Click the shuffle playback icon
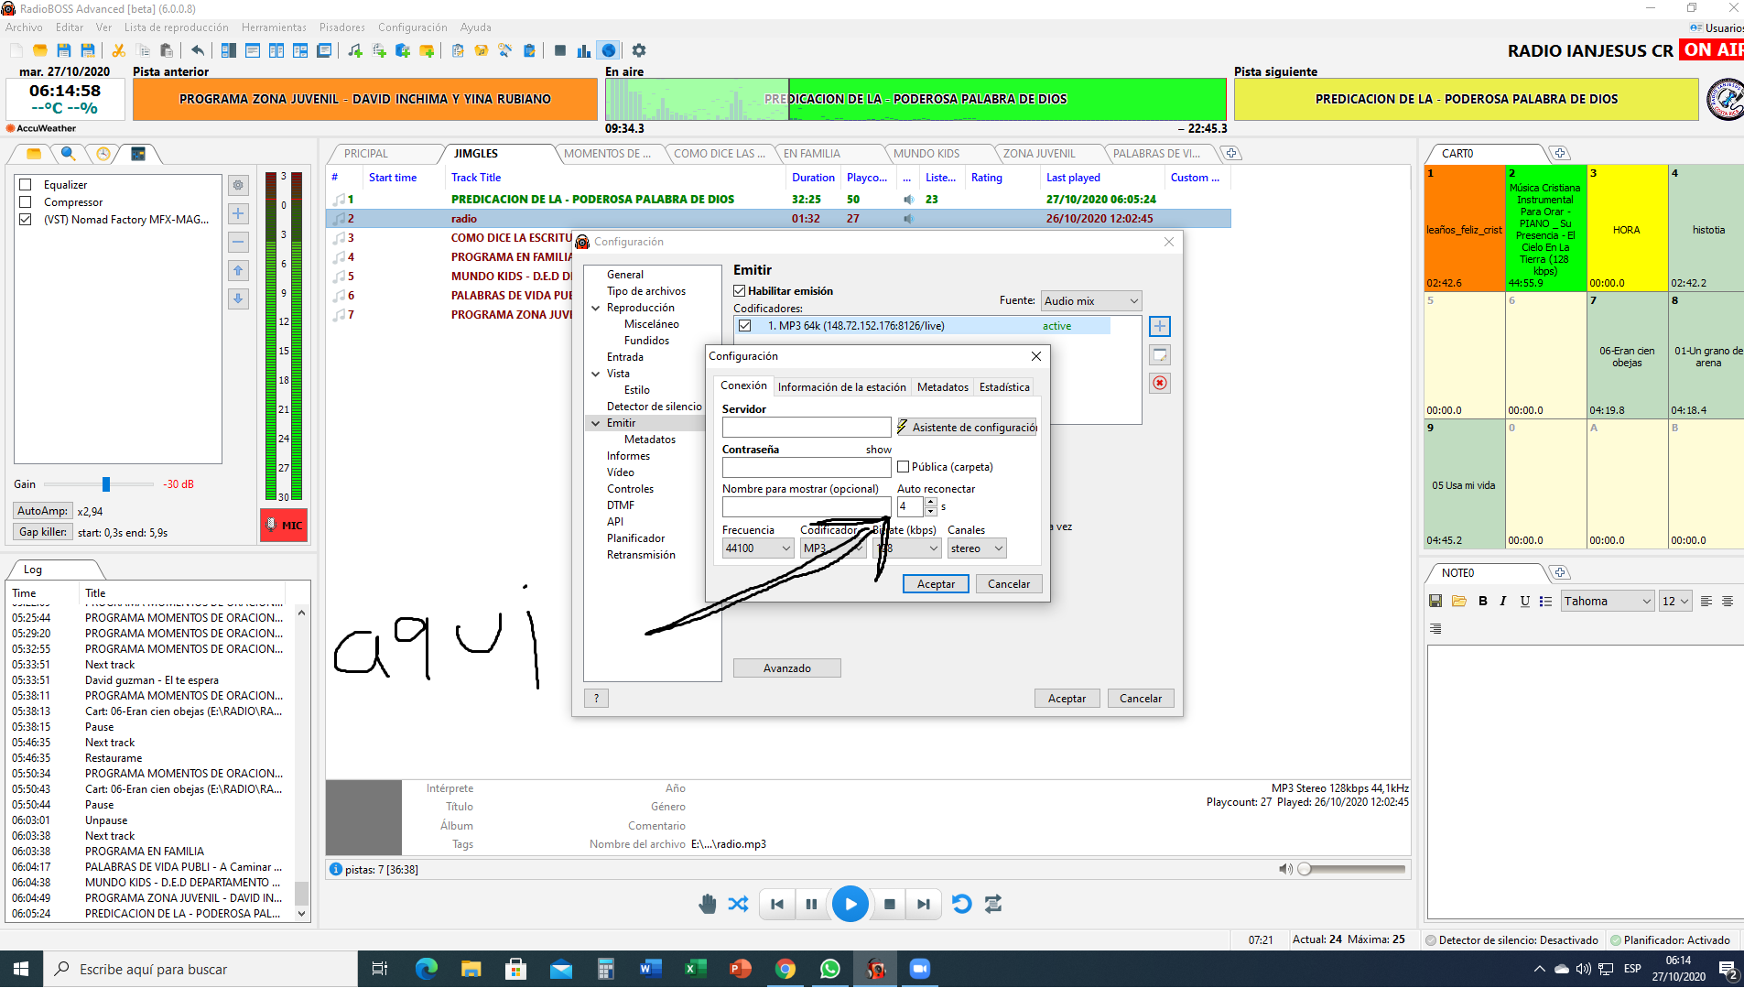The image size is (1744, 988). click(x=738, y=904)
